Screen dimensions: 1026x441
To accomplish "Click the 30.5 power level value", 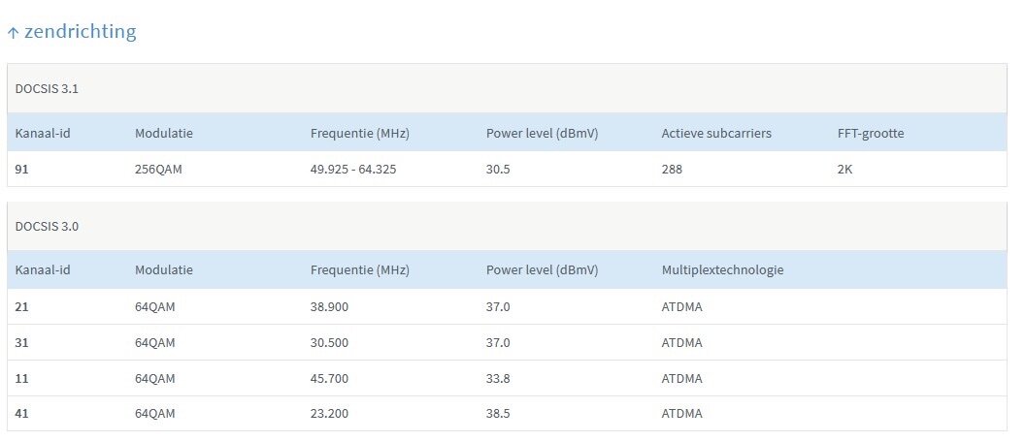I will [500, 169].
